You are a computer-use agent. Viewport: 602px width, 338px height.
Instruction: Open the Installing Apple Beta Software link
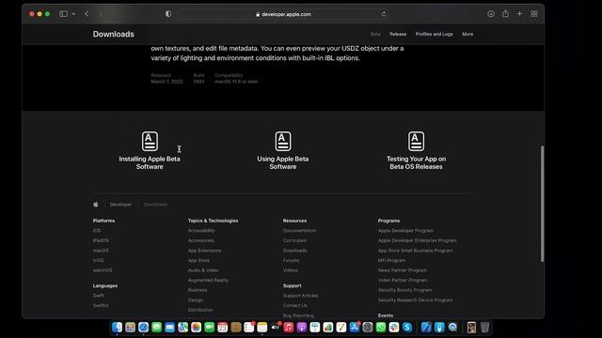pos(150,162)
